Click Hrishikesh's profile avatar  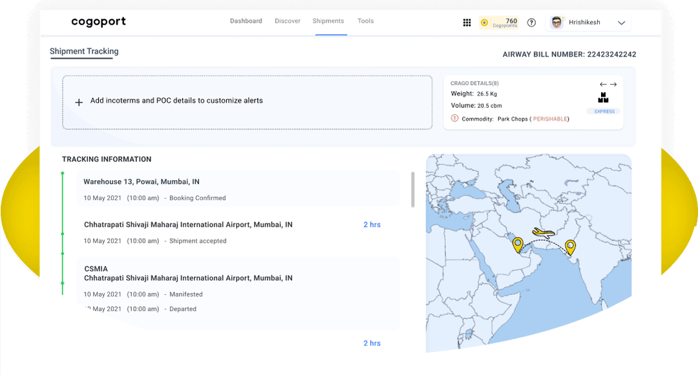(x=556, y=23)
